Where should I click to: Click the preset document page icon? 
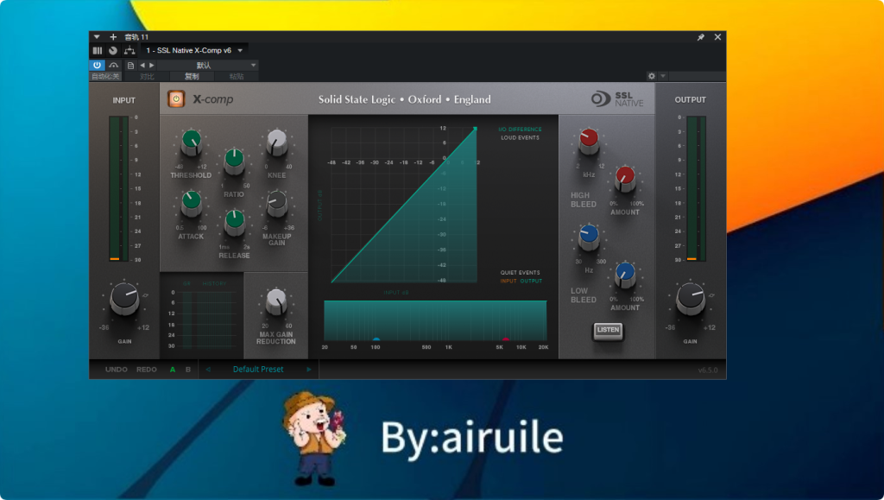(130, 66)
